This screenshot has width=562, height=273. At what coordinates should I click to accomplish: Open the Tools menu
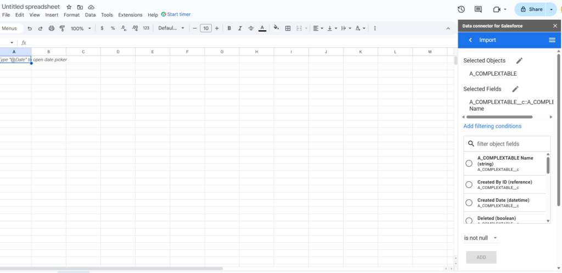click(107, 15)
